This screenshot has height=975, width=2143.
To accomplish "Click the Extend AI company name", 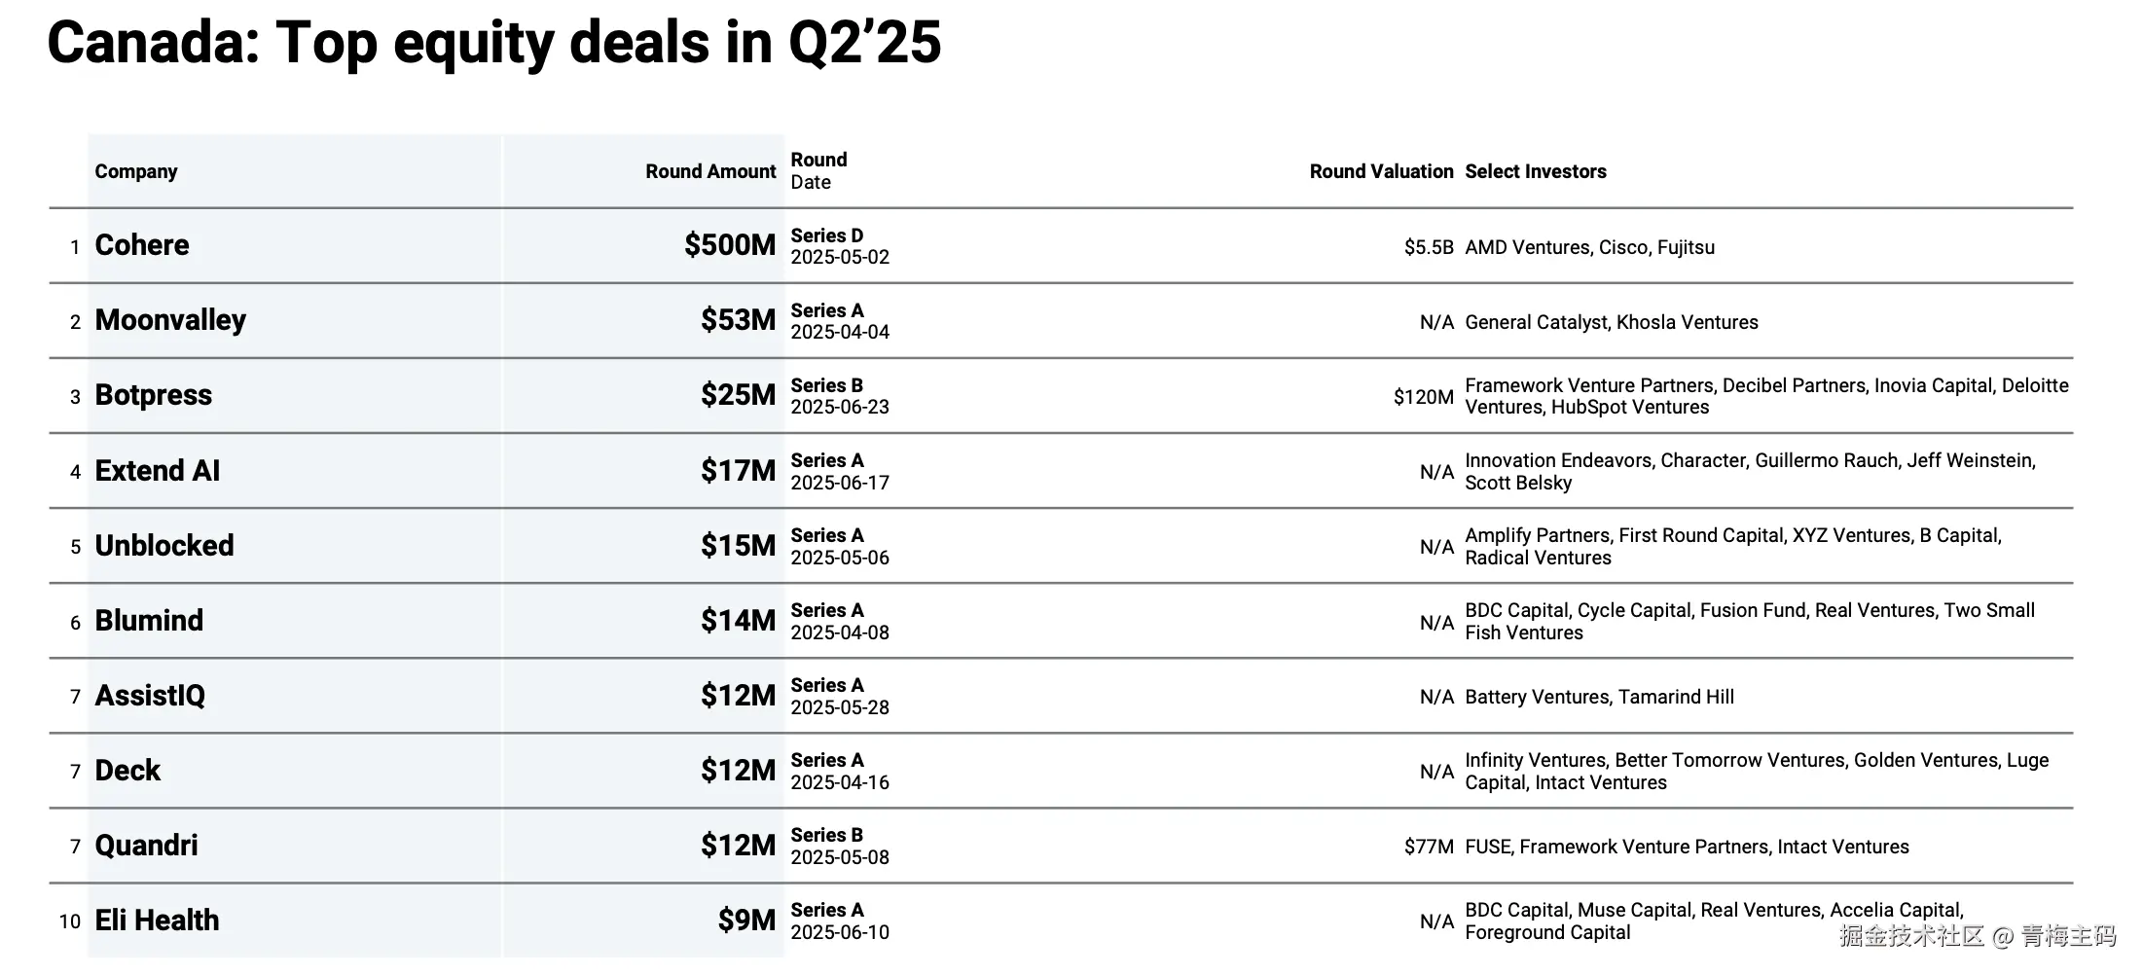I will point(158,471).
